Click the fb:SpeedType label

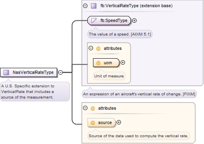(114, 20)
